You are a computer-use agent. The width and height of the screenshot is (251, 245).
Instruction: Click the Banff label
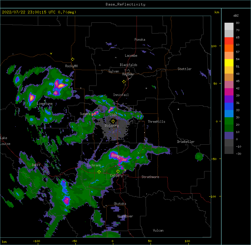click(36, 165)
